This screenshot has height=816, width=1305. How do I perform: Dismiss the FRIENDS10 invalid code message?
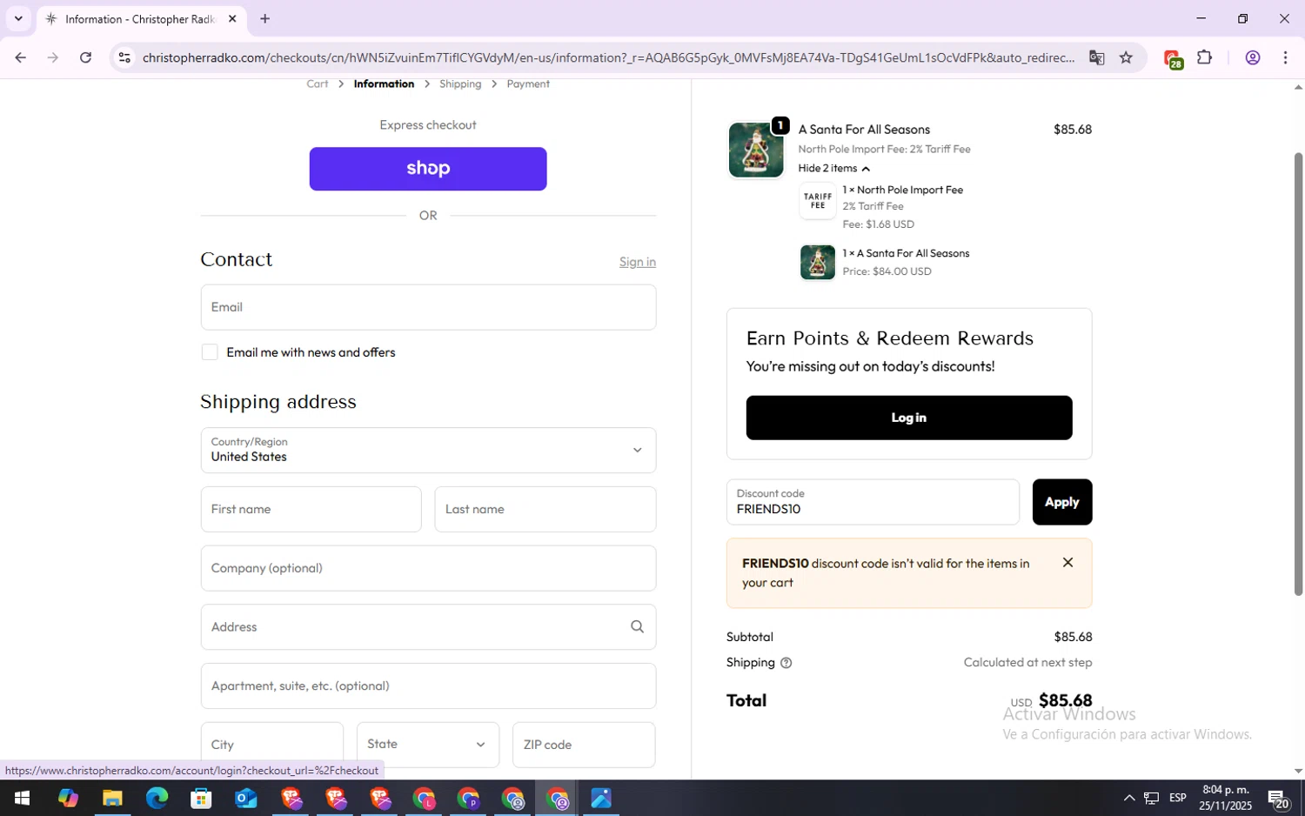click(1067, 562)
